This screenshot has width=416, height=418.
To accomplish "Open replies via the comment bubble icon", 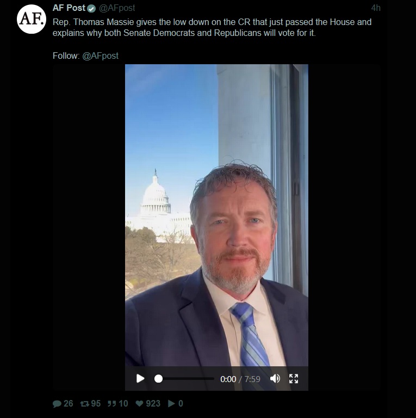I will pyautogui.click(x=57, y=404).
